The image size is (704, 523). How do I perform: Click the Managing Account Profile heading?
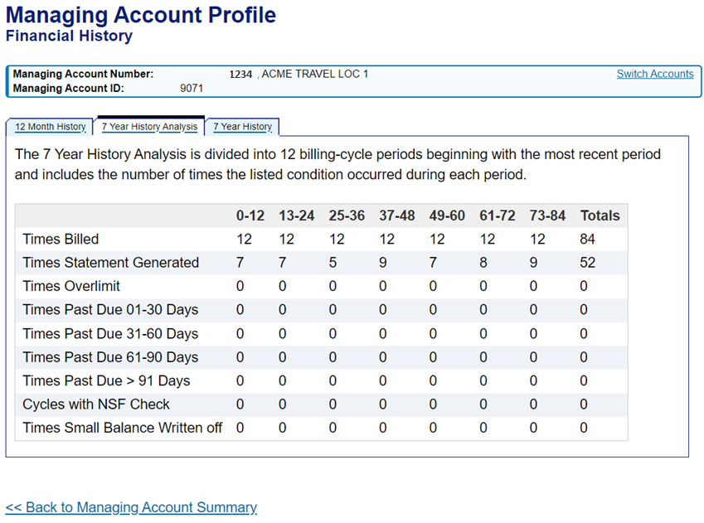pyautogui.click(x=140, y=15)
